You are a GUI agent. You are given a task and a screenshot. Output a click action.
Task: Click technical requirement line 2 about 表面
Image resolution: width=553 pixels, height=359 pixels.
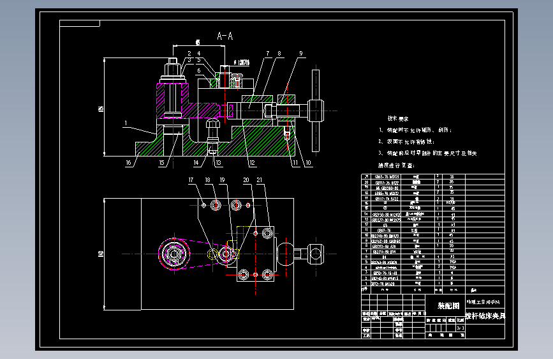point(406,142)
